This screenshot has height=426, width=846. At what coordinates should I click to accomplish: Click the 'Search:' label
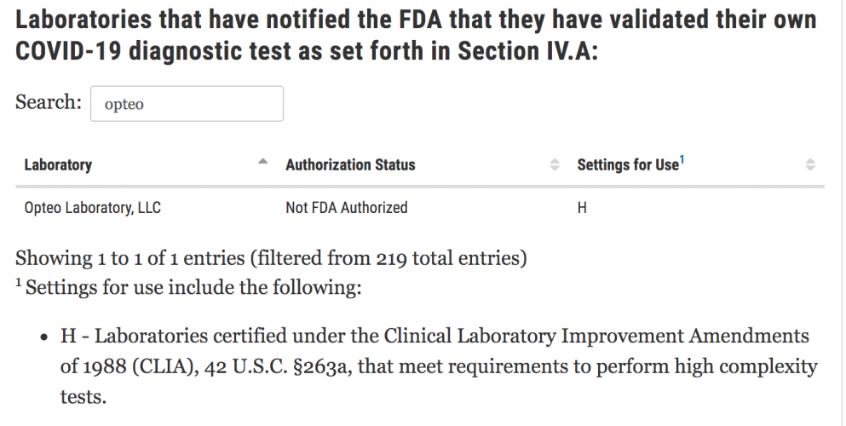[49, 103]
